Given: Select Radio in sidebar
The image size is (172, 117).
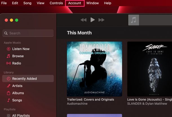Looking at the screenshot, I should pos(28,63).
